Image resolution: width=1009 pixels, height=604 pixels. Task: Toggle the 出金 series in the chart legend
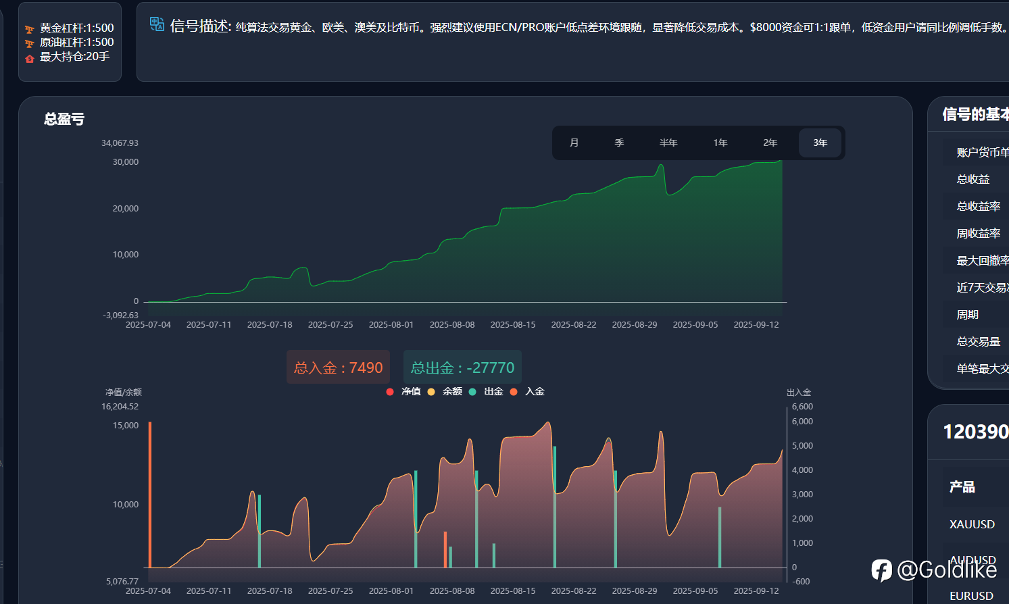486,392
